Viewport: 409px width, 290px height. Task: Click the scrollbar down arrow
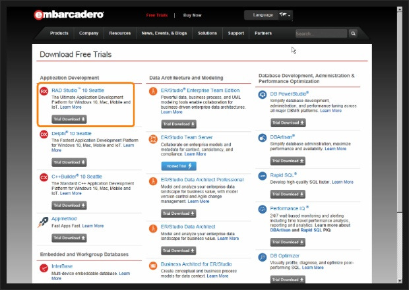tap(400, 281)
